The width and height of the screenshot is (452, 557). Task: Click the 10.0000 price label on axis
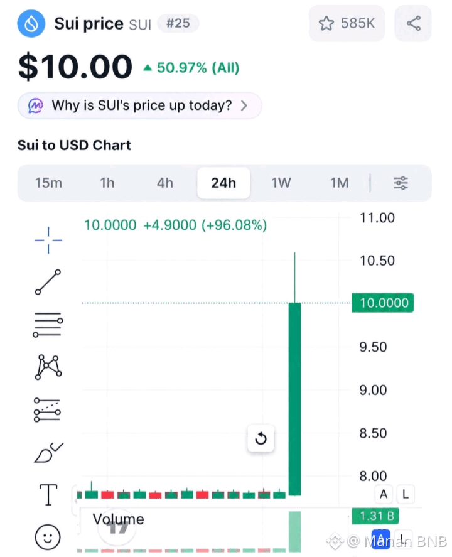pos(383,303)
